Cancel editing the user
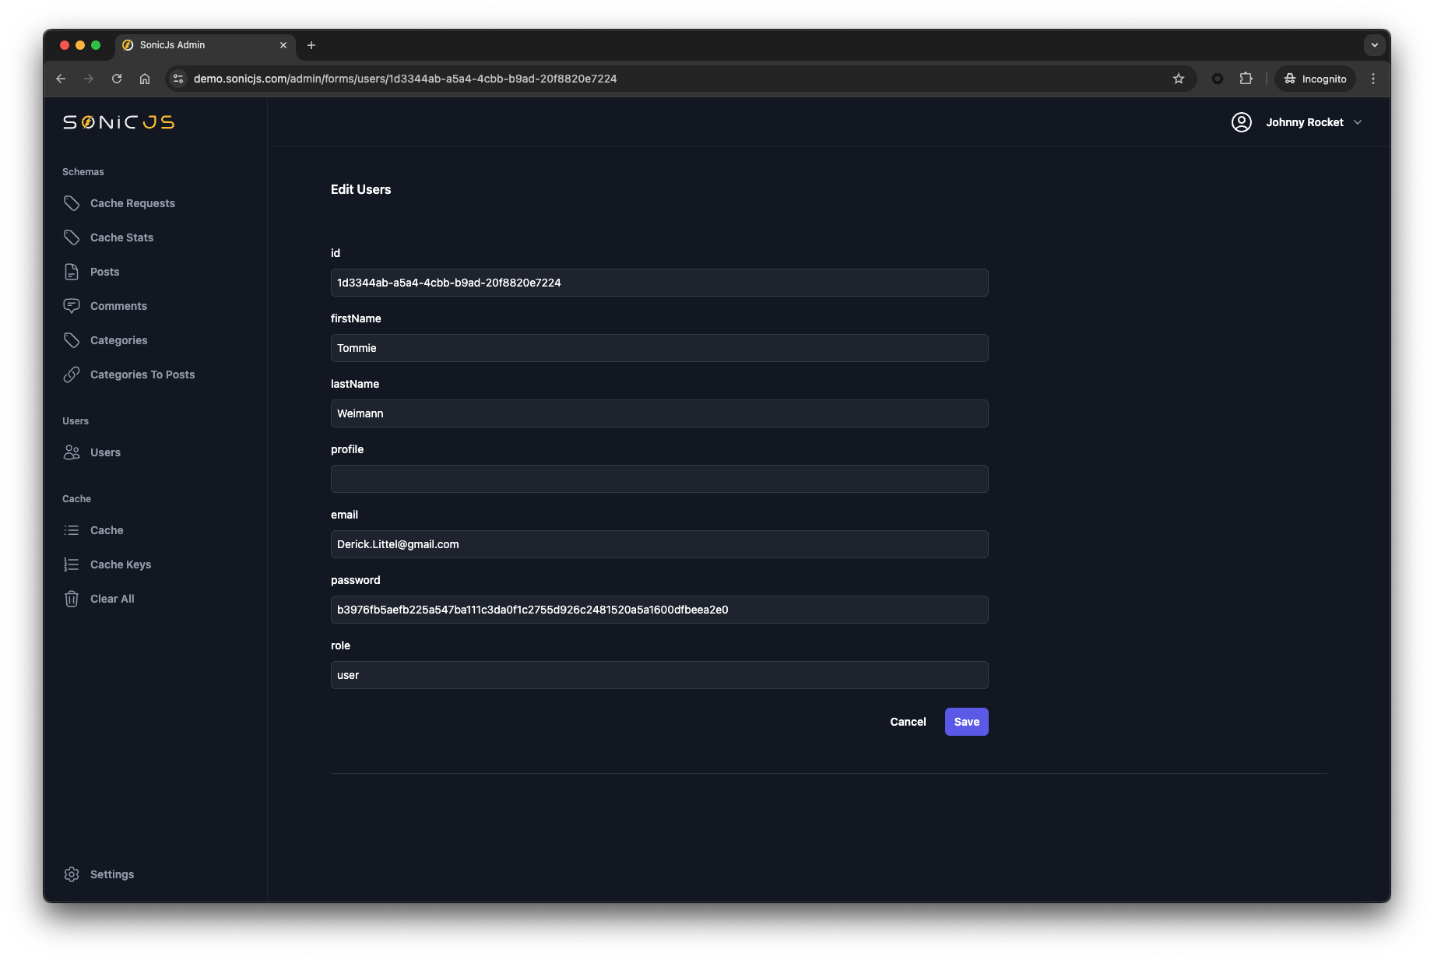The width and height of the screenshot is (1434, 960). pyautogui.click(x=907, y=722)
